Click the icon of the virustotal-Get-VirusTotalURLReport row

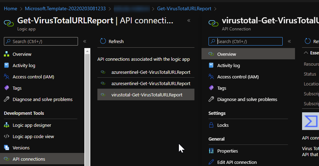coord(103,95)
